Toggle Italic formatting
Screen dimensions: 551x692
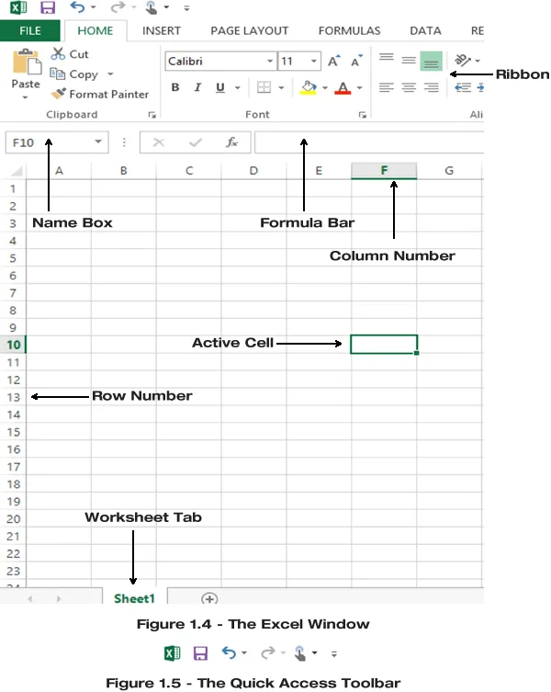tap(197, 88)
